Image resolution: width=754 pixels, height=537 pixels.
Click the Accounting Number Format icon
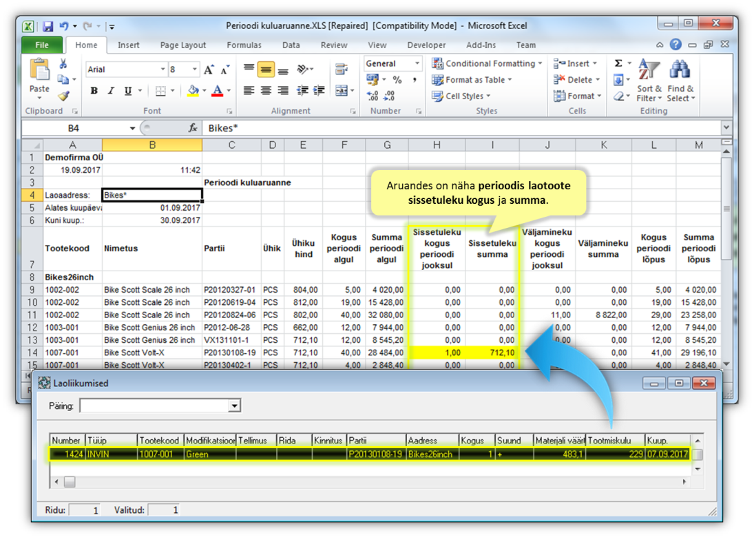coord(373,79)
